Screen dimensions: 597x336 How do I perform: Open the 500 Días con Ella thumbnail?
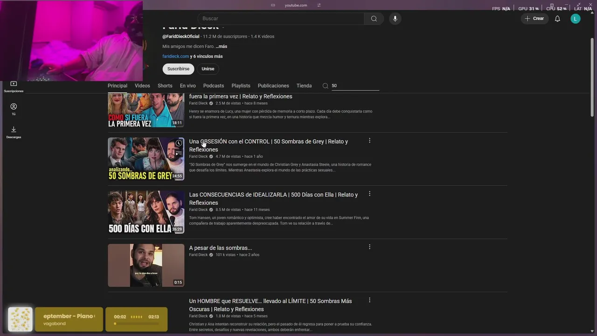point(146,212)
